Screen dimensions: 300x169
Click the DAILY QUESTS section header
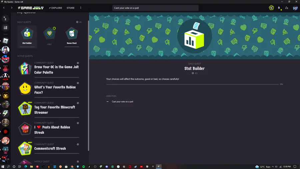click(24, 22)
